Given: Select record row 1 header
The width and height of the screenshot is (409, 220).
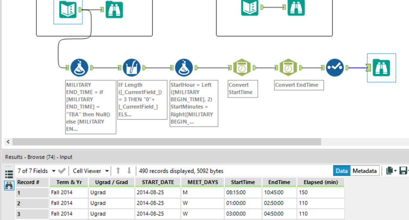Looking at the screenshot, I should (32, 193).
